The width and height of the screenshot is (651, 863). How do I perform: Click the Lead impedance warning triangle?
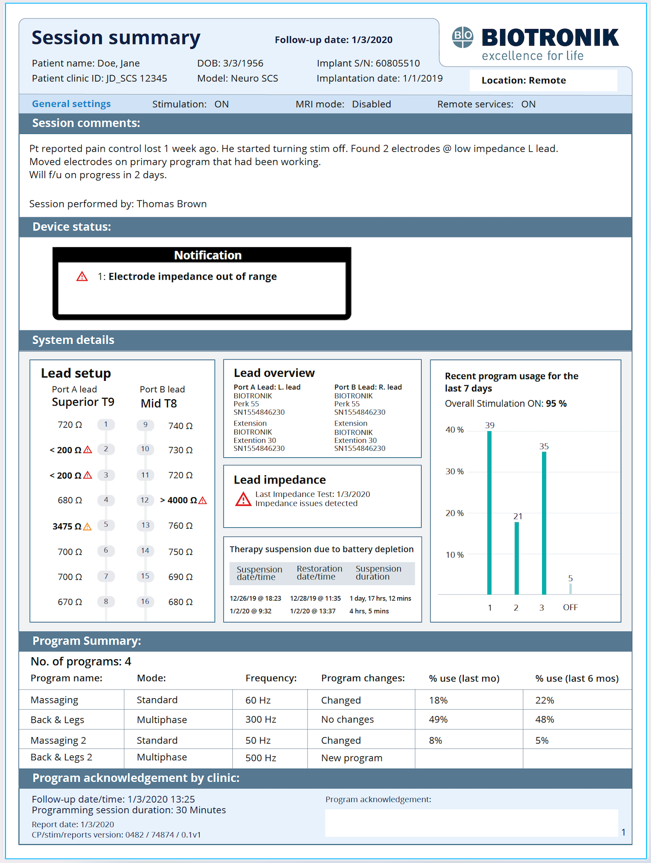pos(243,499)
